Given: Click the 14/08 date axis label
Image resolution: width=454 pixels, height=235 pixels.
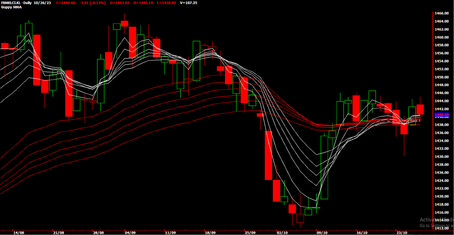Looking at the screenshot, I should click(19, 233).
